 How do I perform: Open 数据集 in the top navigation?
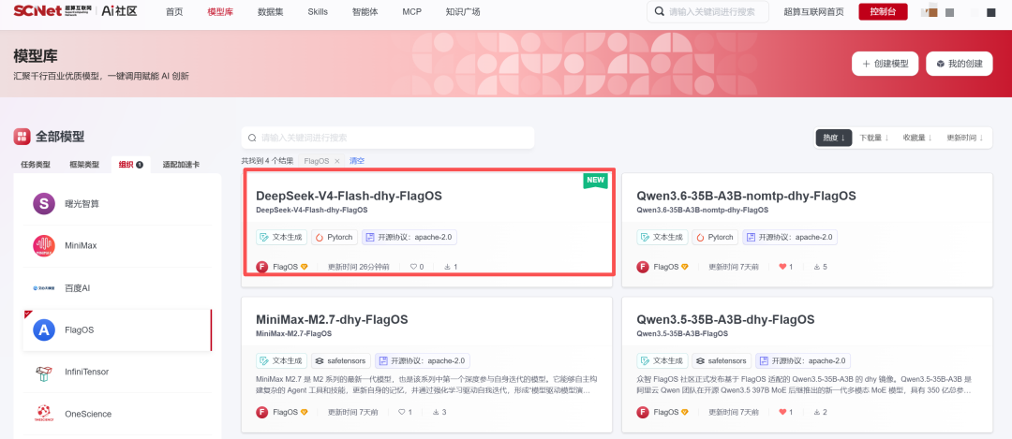pyautogui.click(x=271, y=11)
